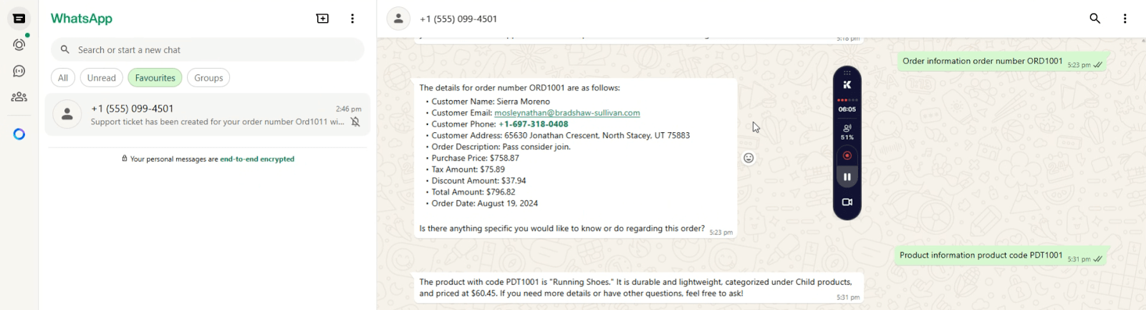Open the Status updates icon

[19, 45]
